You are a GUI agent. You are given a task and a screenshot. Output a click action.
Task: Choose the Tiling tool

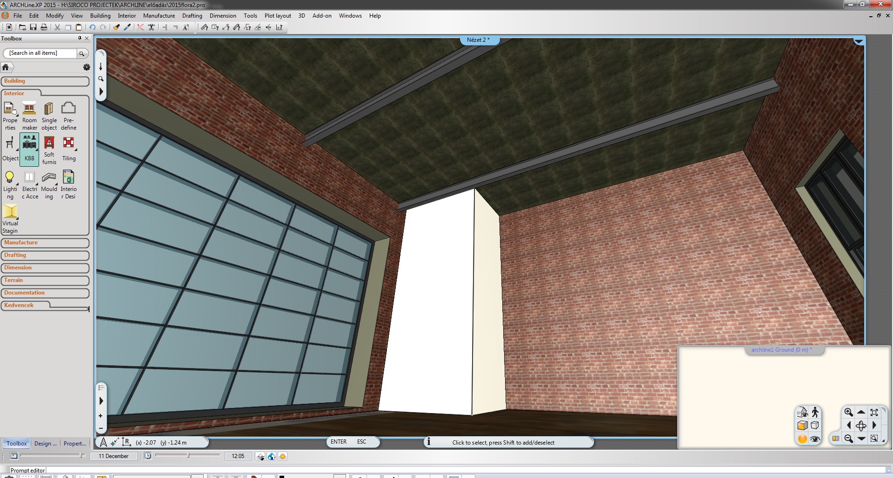coord(69,148)
